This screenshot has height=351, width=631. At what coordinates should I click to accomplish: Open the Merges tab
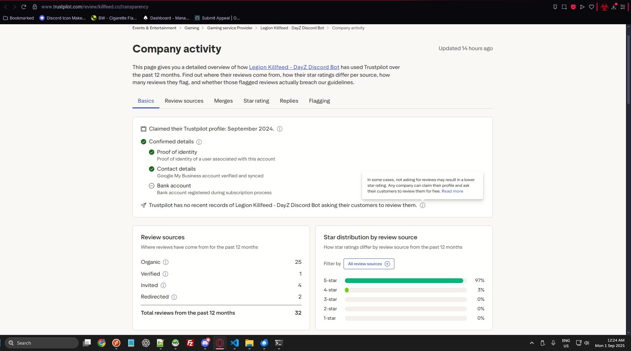coord(224,101)
